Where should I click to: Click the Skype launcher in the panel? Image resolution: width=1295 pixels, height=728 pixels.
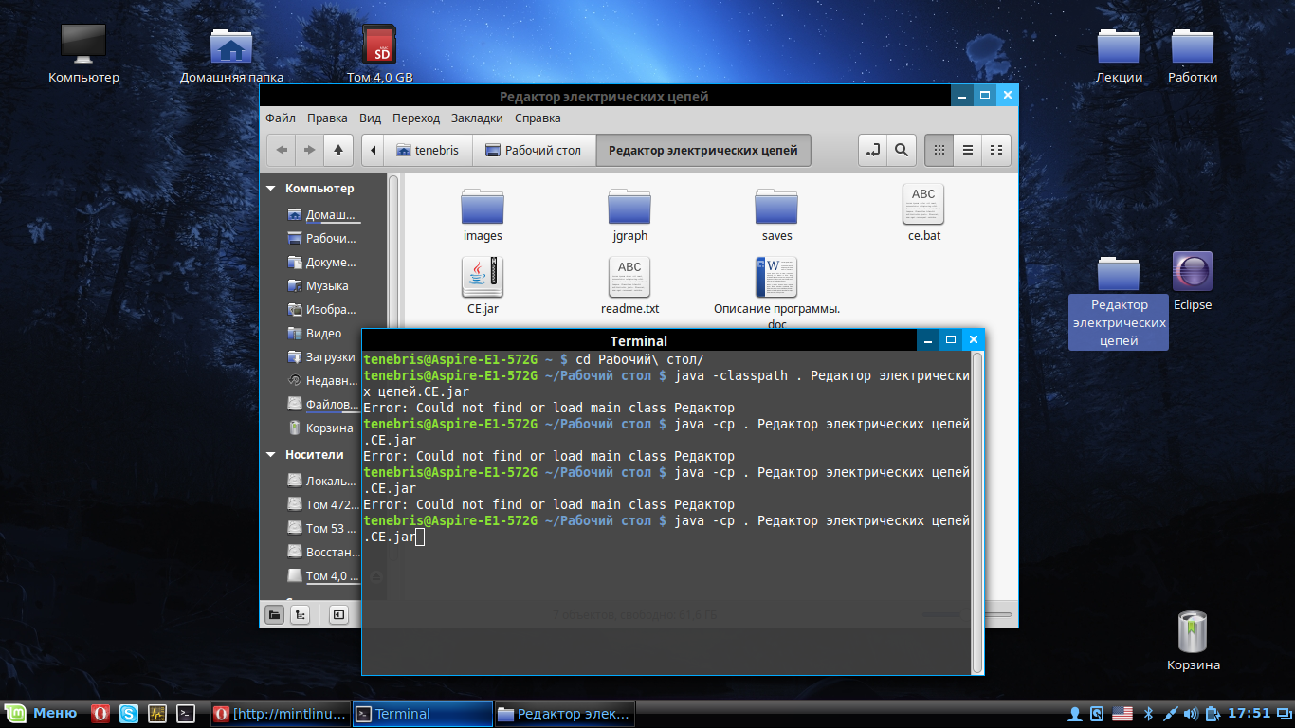click(x=128, y=714)
